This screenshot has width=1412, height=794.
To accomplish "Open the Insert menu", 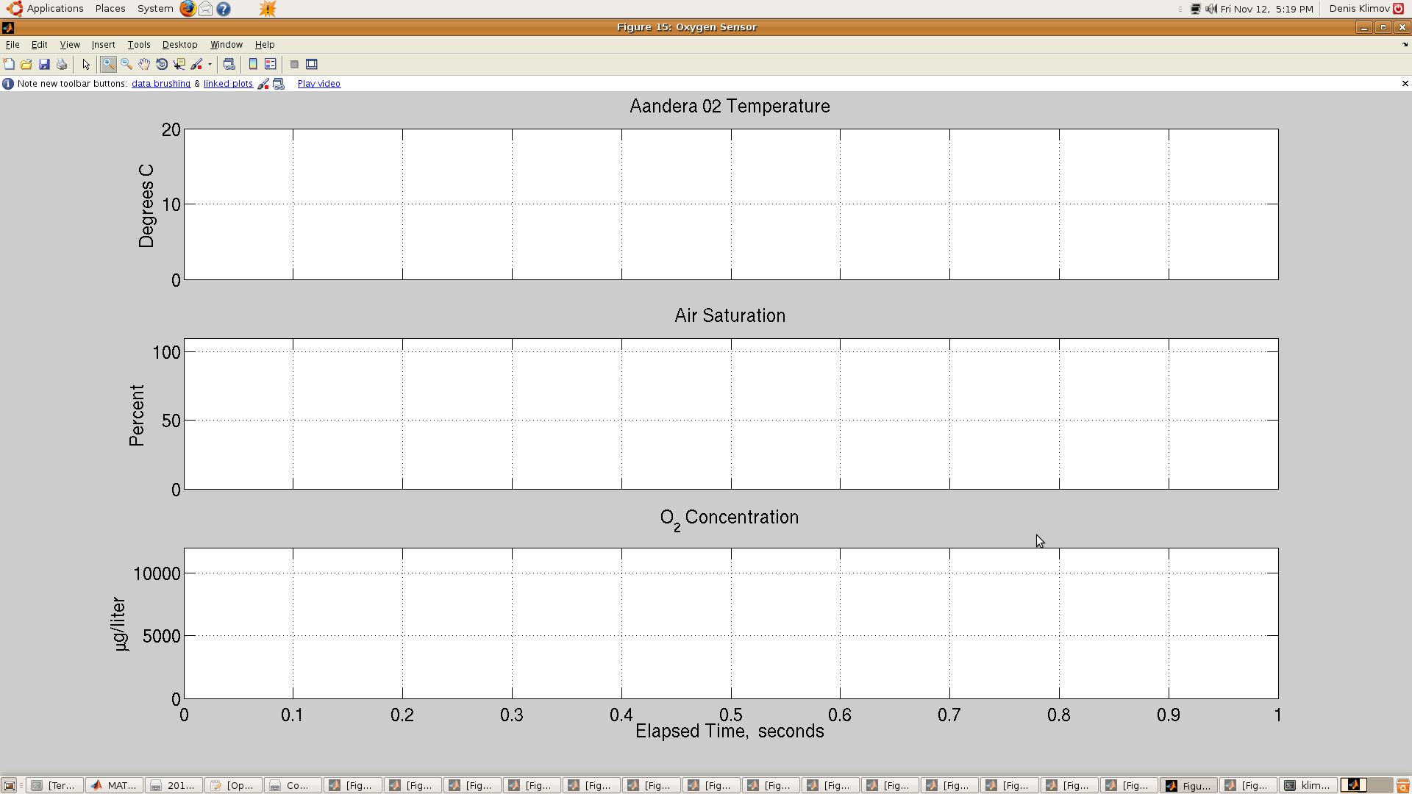I will point(103,45).
